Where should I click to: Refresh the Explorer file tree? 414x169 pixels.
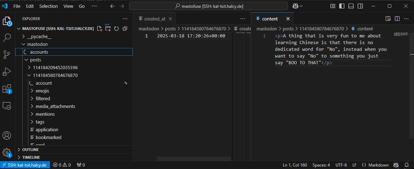[116, 29]
